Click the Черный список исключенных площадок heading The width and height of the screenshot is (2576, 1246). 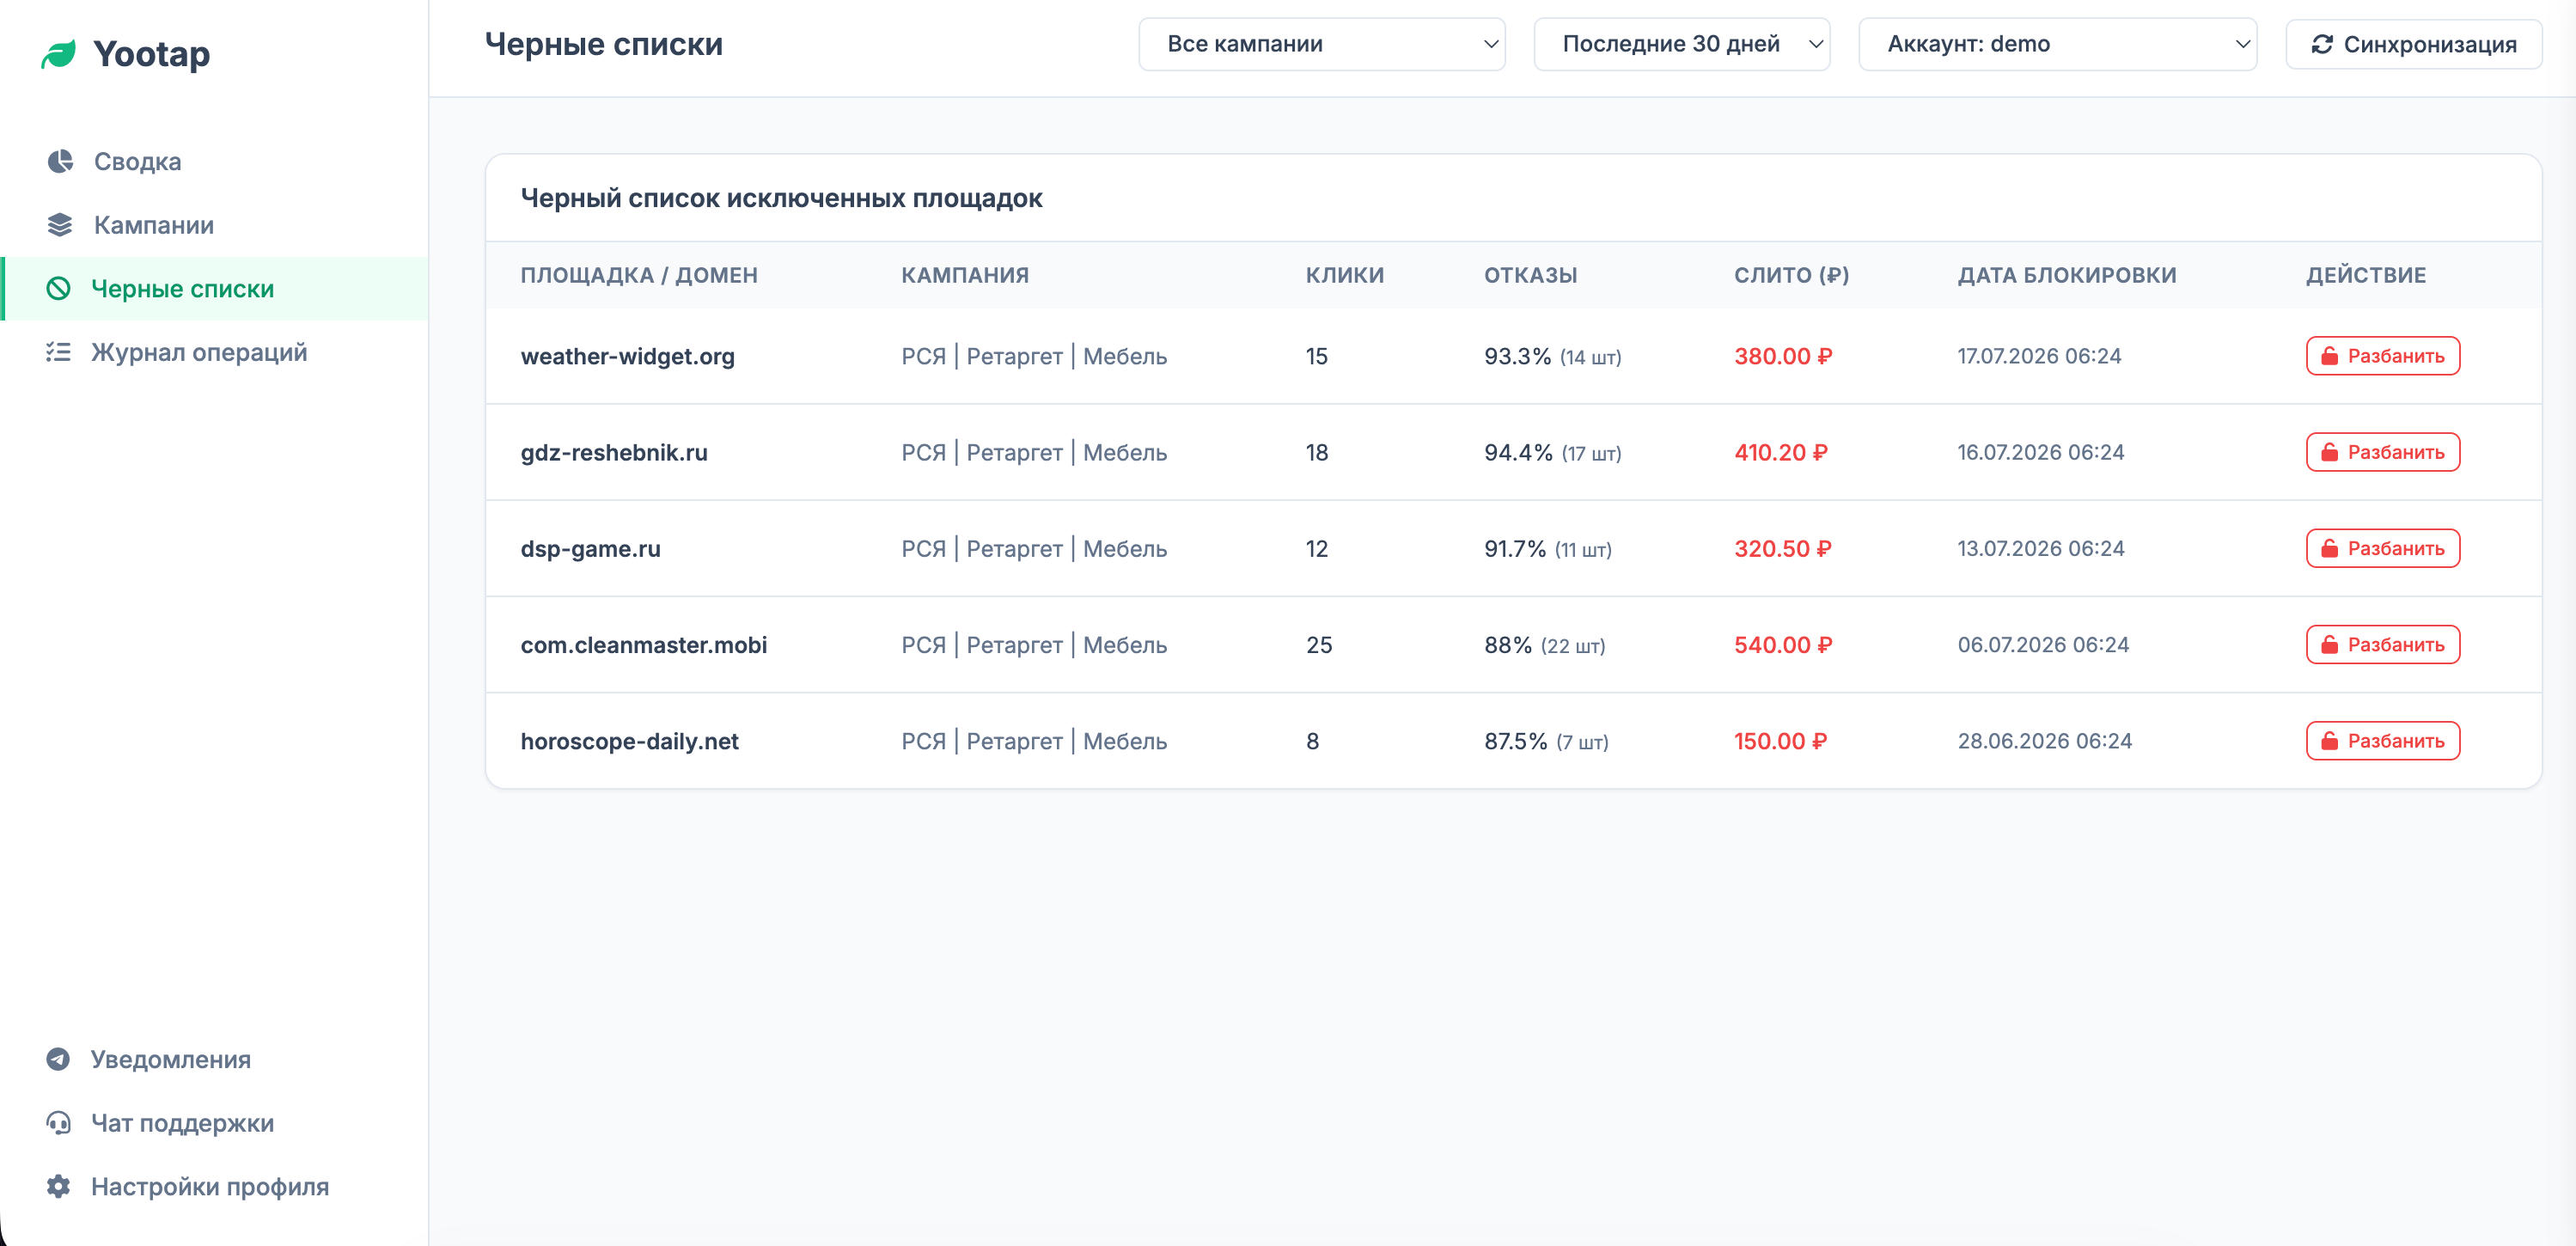click(x=781, y=198)
